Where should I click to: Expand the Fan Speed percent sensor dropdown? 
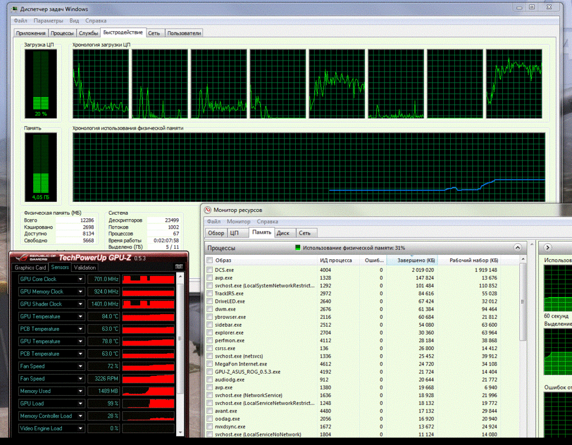[x=81, y=366]
